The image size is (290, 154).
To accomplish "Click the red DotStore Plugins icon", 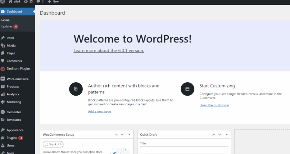I will (x=3, y=69).
